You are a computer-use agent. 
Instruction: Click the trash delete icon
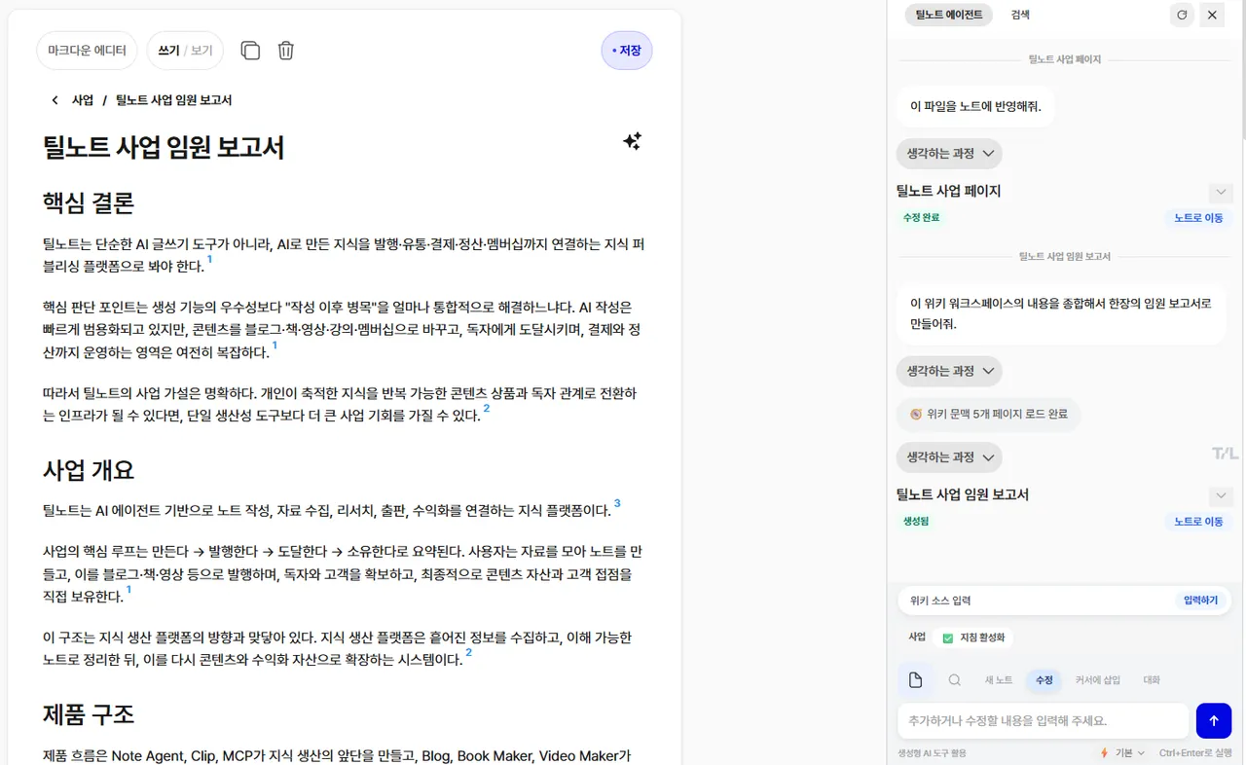(x=285, y=51)
